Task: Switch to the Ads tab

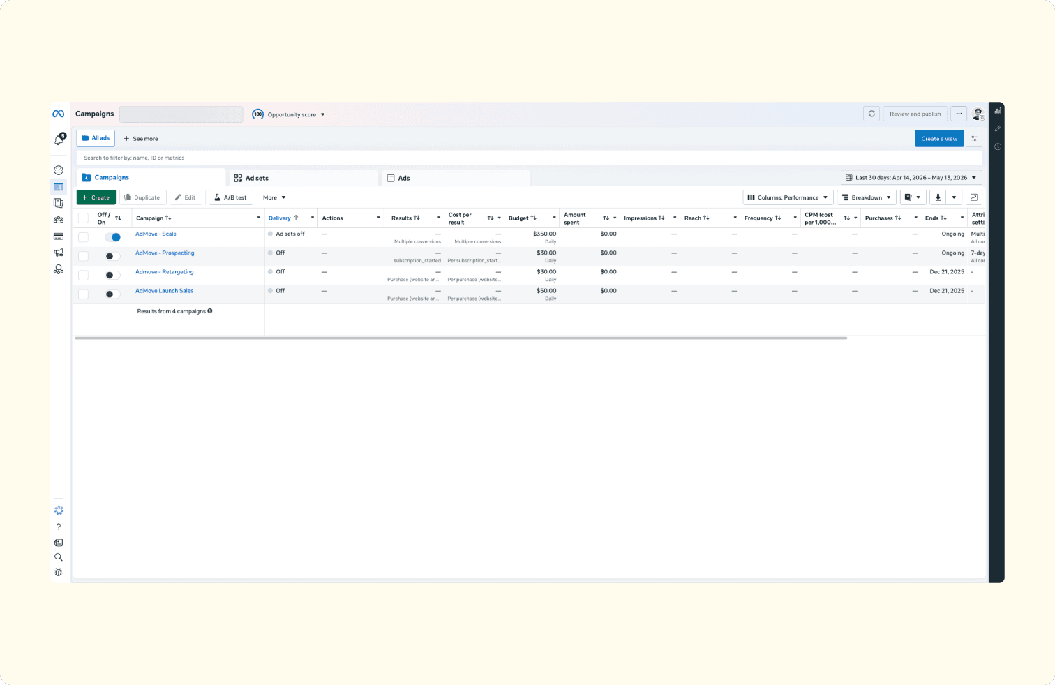Action: [456, 178]
